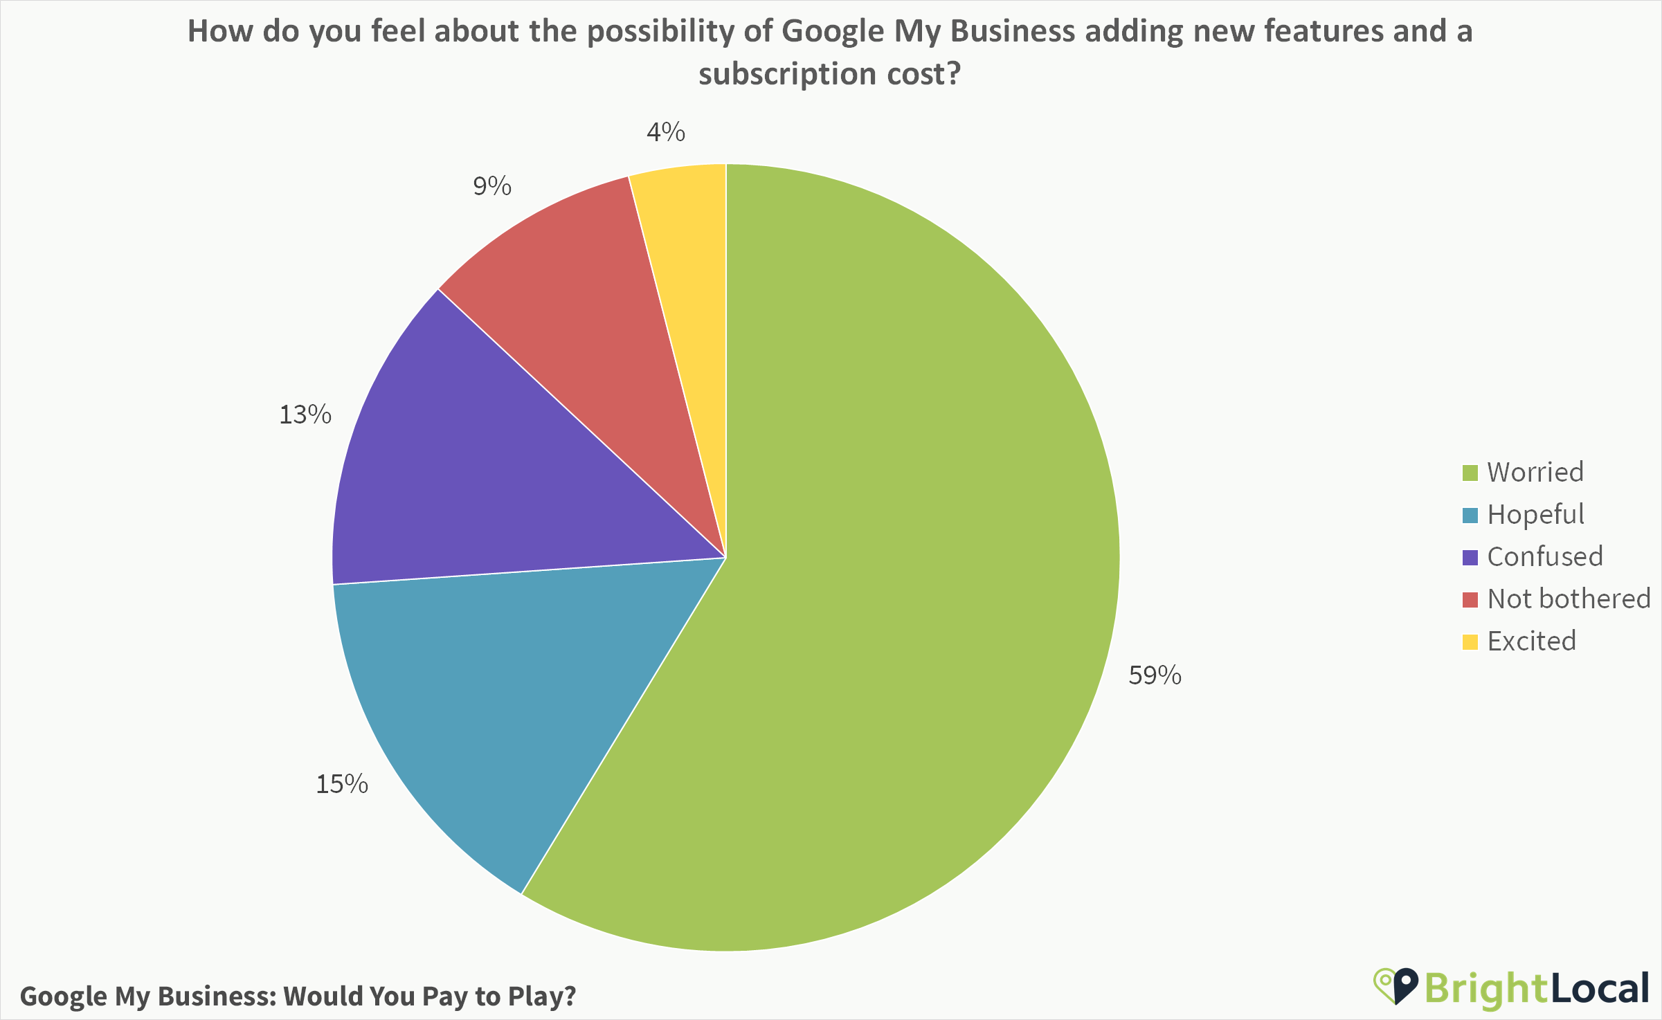Click the yellow Excited legend swatch
1662x1020 pixels.
pyautogui.click(x=1470, y=641)
